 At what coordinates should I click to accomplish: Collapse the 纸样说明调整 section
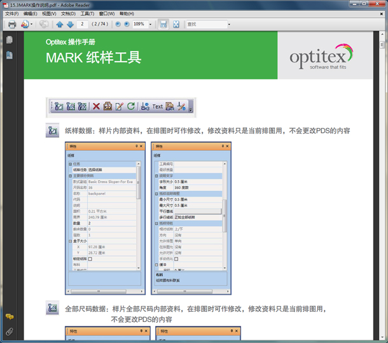point(156,193)
